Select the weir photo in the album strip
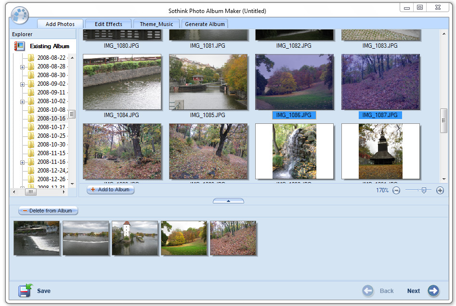 pos(37,238)
